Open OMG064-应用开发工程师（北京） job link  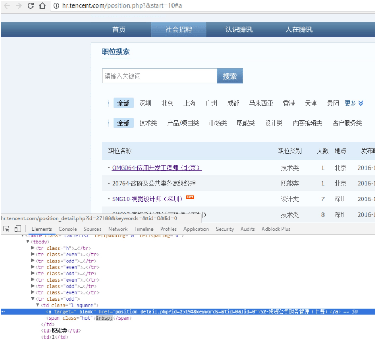[x=157, y=167]
